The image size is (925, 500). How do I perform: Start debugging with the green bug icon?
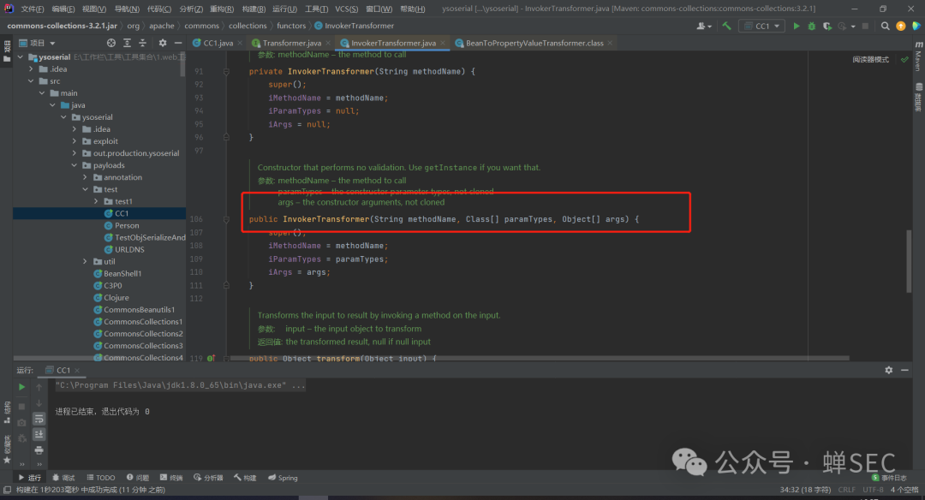(x=811, y=26)
